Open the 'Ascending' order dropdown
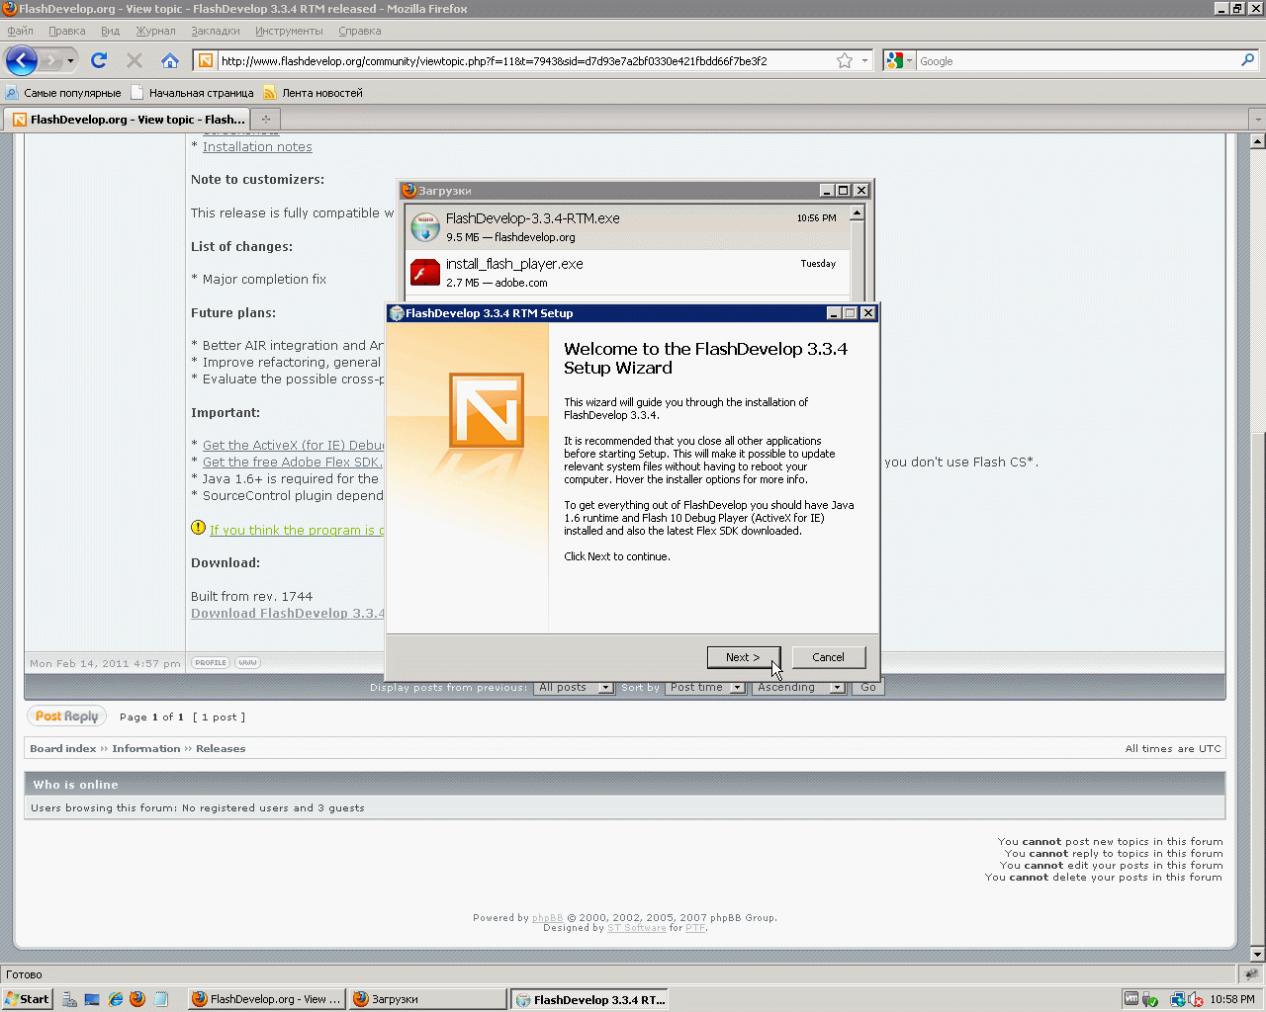1266x1012 pixels. click(x=799, y=687)
